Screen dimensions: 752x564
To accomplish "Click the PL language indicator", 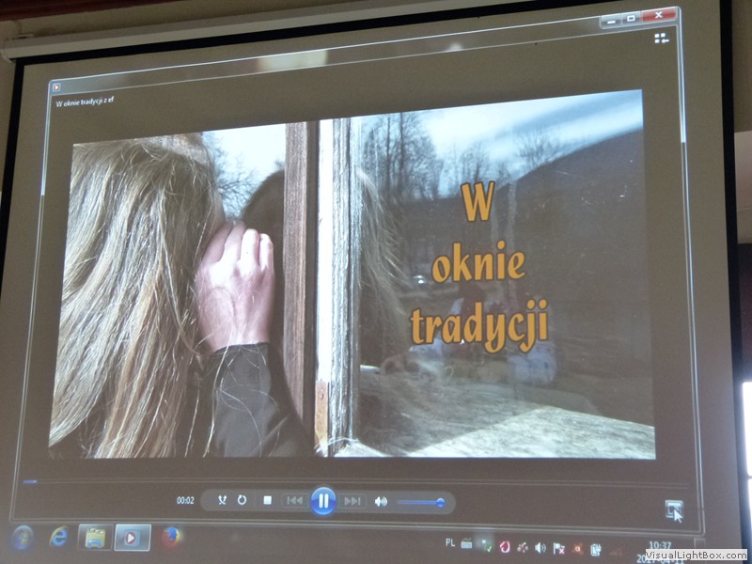I will 449,543.
